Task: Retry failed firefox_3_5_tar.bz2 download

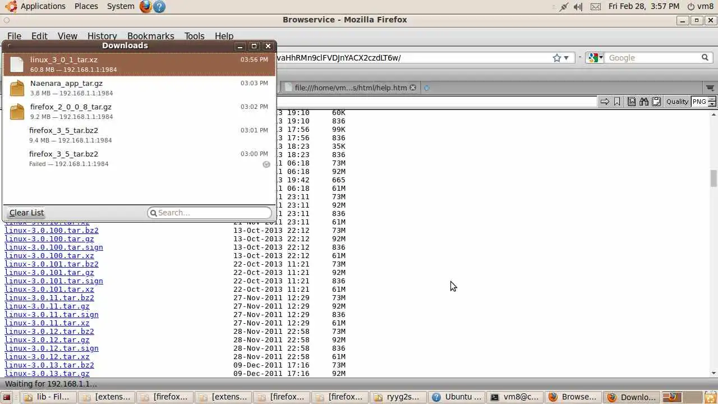Action: [x=266, y=164]
